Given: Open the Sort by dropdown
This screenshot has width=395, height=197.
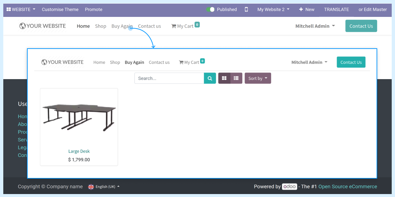Looking at the screenshot, I should click(x=258, y=78).
